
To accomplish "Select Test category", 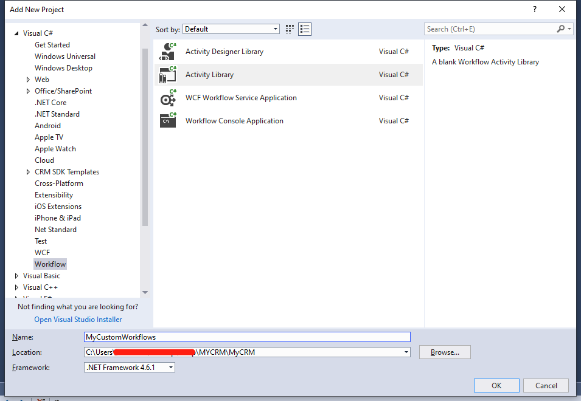I will click(x=41, y=241).
